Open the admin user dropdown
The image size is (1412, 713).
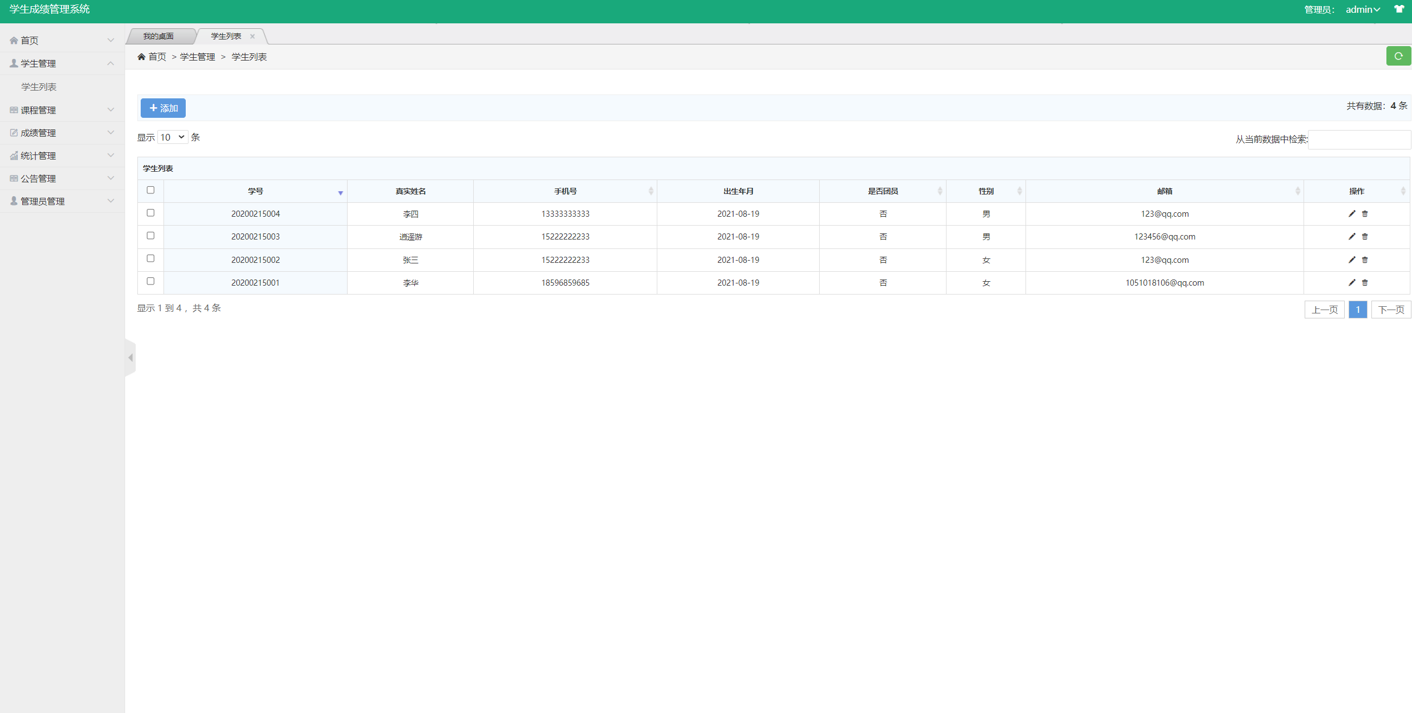click(x=1363, y=9)
